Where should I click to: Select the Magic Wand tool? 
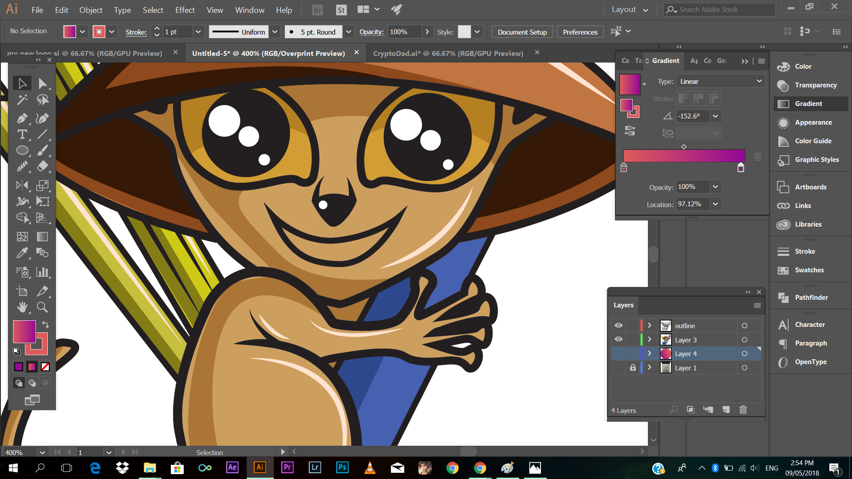pyautogui.click(x=22, y=100)
